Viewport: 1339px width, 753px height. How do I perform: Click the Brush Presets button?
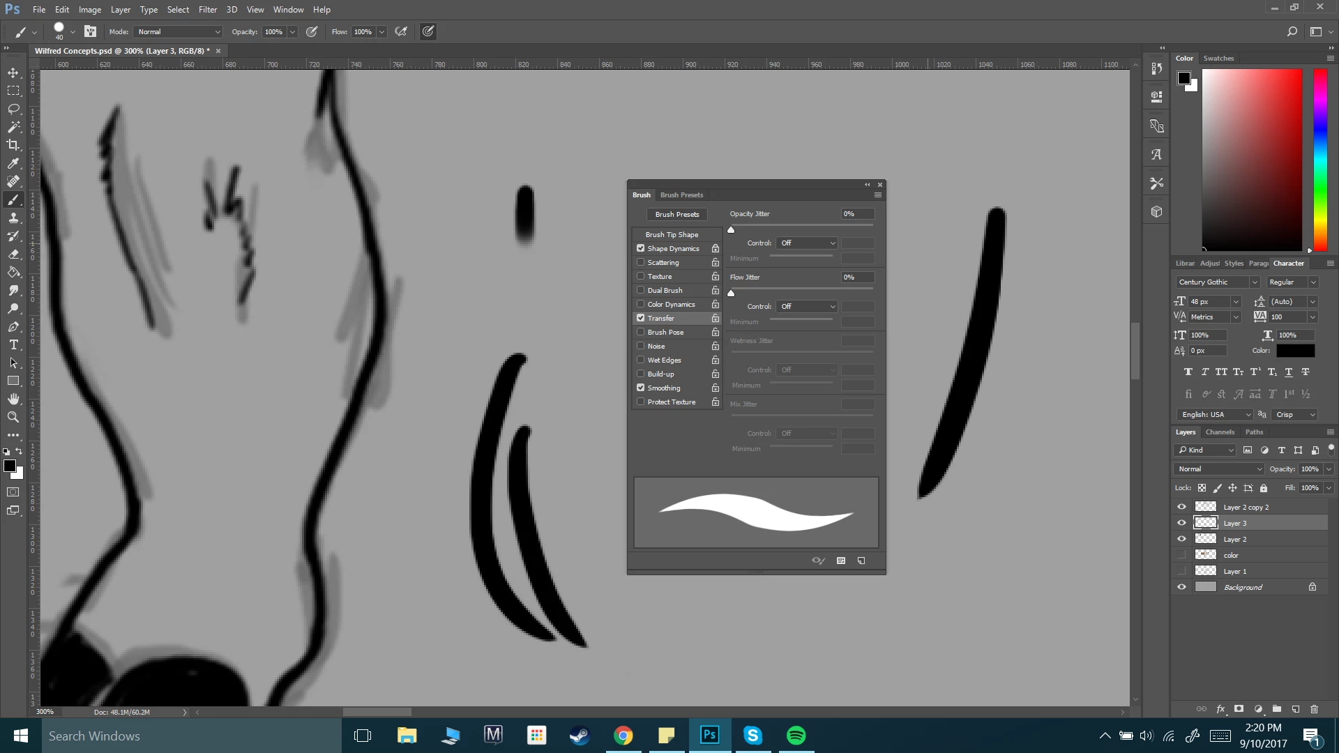[676, 215]
